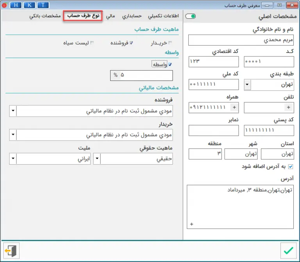
Task: Click the شهر field
Action: (x=241, y=154)
